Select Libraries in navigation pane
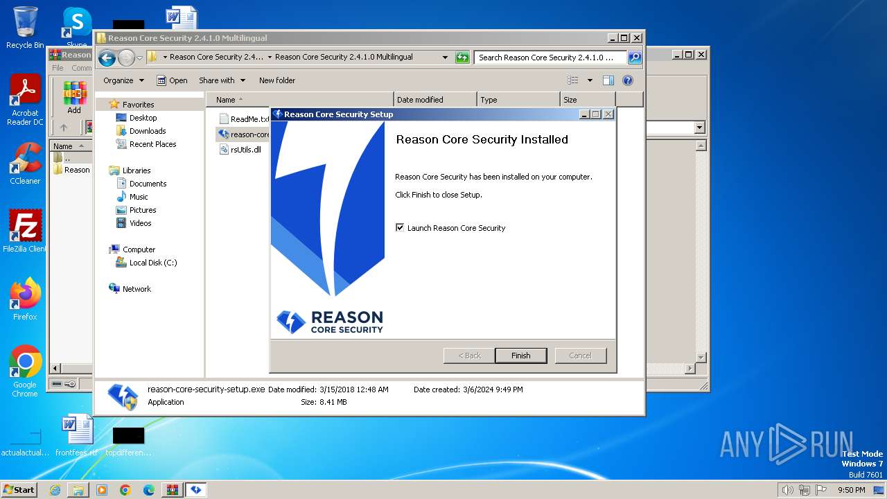Viewport: 887px width, 499px height. 137,170
